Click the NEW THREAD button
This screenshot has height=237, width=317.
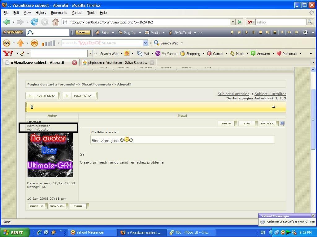(43, 96)
